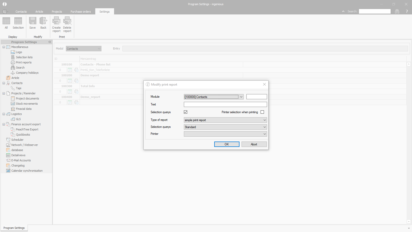Click the Create report icon
Viewport: 412px width, 232px height.
coord(56,21)
